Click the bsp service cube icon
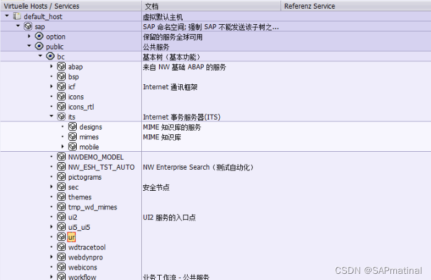 click(61, 76)
